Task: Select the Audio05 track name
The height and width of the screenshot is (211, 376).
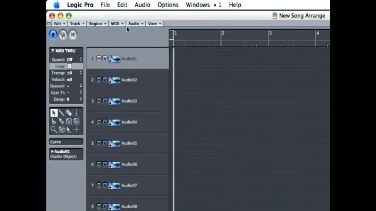Action: (x=129, y=143)
